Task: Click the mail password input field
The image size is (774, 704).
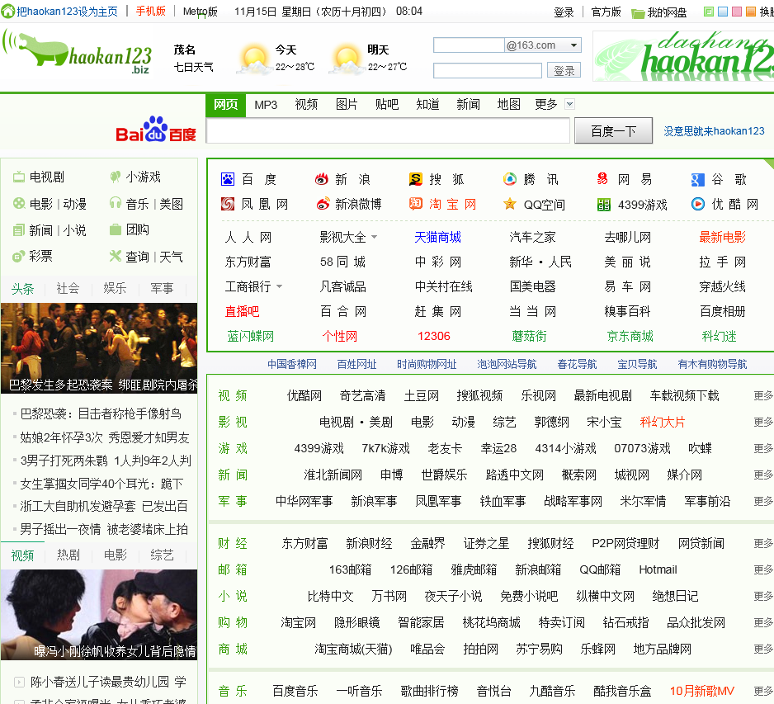Action: click(487, 71)
